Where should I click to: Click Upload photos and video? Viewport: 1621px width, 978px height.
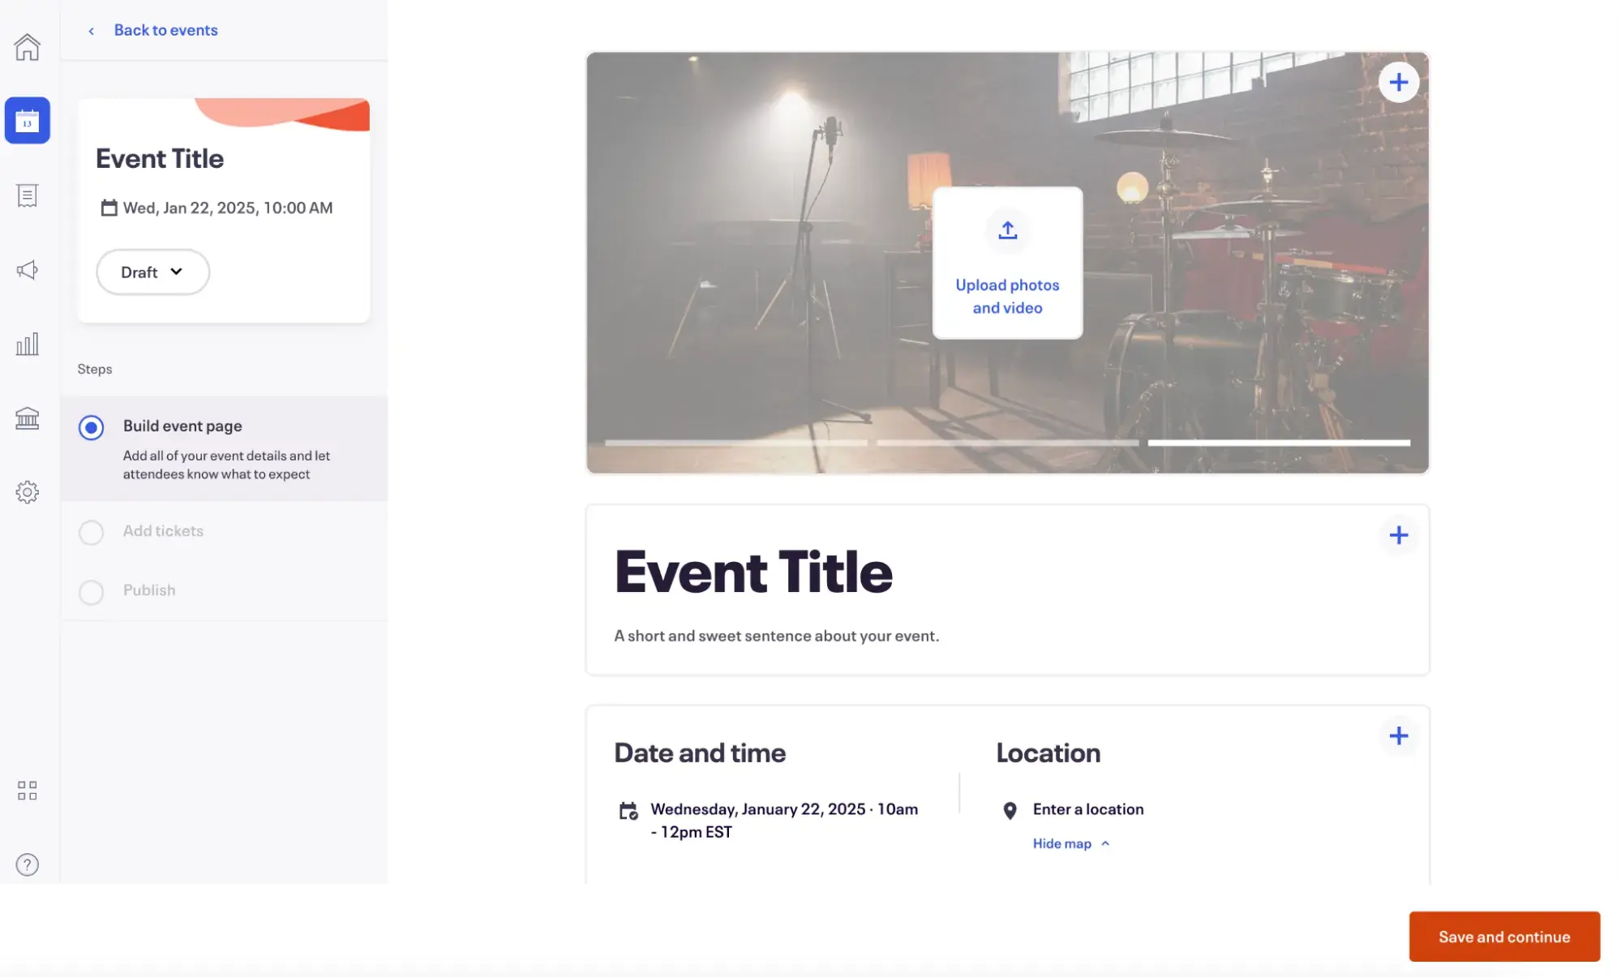click(x=1007, y=263)
